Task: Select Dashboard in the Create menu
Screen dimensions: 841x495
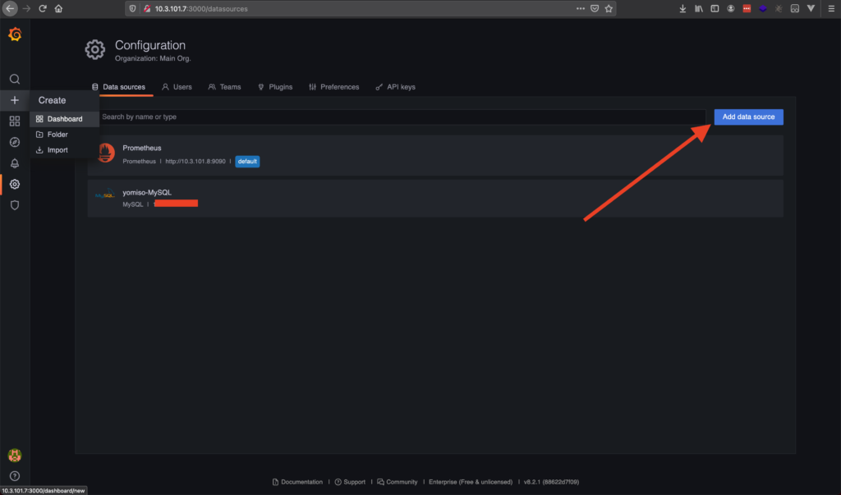Action: click(x=64, y=119)
